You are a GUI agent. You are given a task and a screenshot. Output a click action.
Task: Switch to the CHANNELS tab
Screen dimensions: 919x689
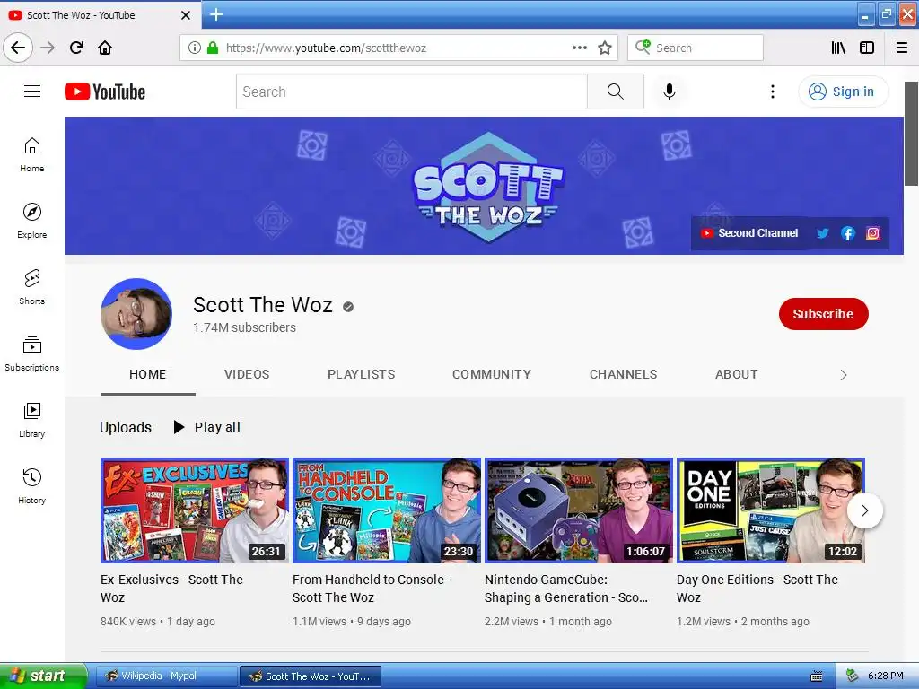pos(623,374)
